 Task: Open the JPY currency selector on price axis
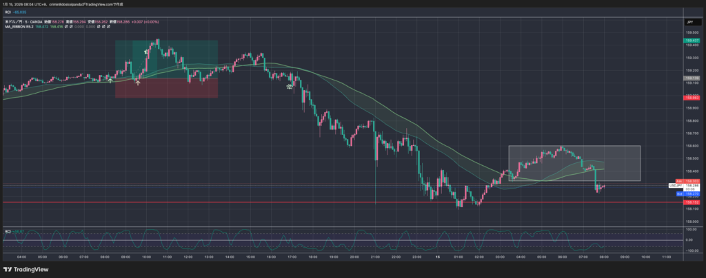pos(689,23)
